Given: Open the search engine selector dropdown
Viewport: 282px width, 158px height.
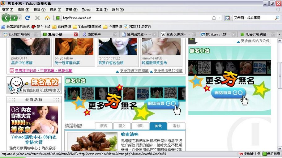Looking at the screenshot, I should coord(229,18).
